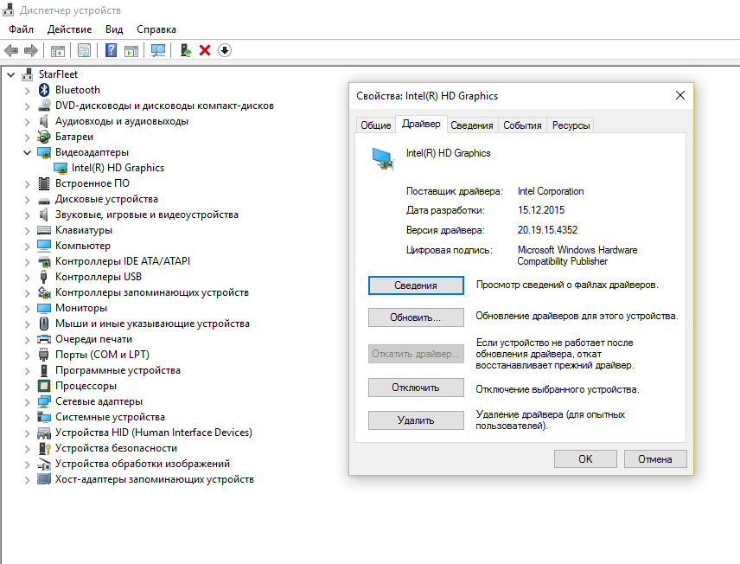Screen dimensions: 740x564
Task: Switch to the События tab
Action: (x=522, y=125)
